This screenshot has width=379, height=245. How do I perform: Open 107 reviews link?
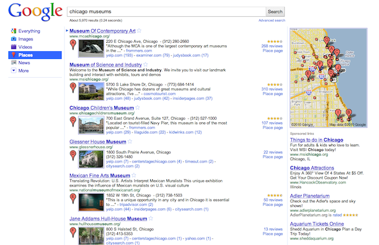pos(272,123)
